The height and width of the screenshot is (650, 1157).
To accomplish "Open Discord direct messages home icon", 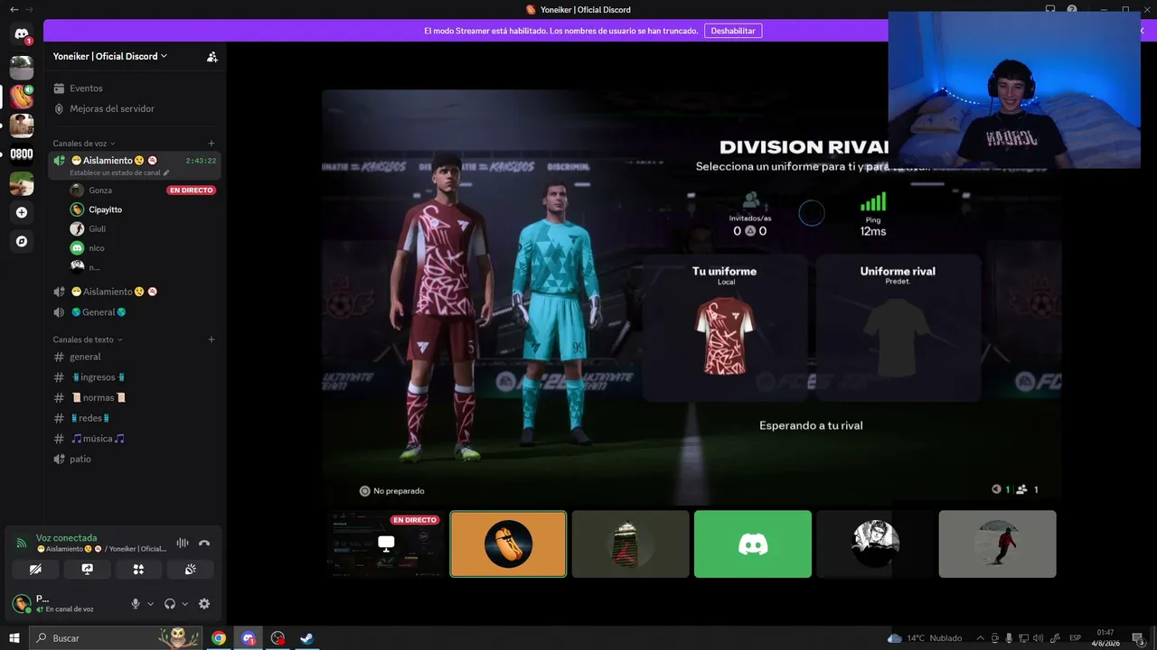I will 22,34.
